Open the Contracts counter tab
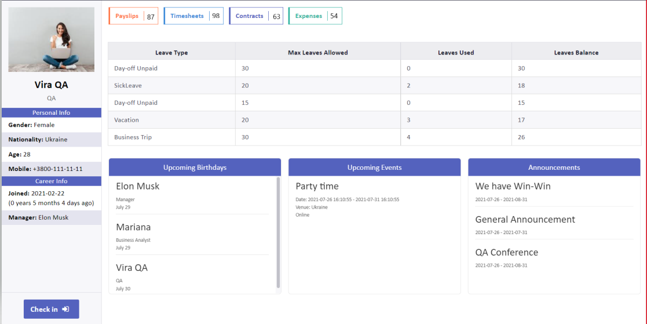The image size is (647, 324). click(256, 16)
